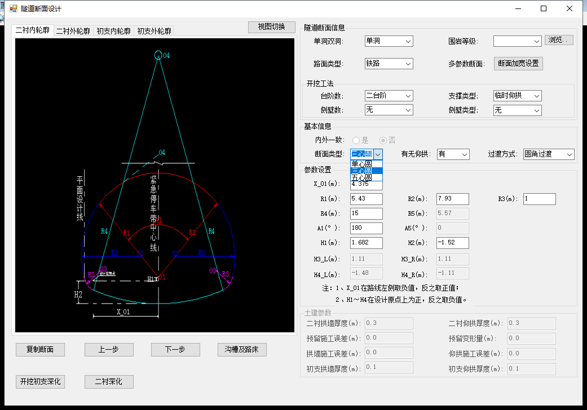Open the 二衬外轮廓 tab
The width and height of the screenshot is (587, 410).
click(x=73, y=31)
